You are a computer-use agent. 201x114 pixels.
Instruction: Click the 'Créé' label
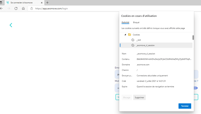pyautogui.click(x=124, y=81)
